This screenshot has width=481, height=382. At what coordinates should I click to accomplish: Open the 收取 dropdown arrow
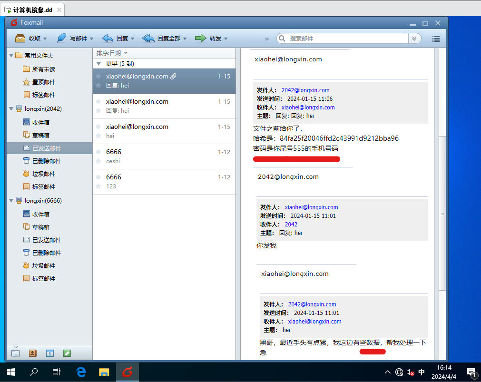pos(45,39)
